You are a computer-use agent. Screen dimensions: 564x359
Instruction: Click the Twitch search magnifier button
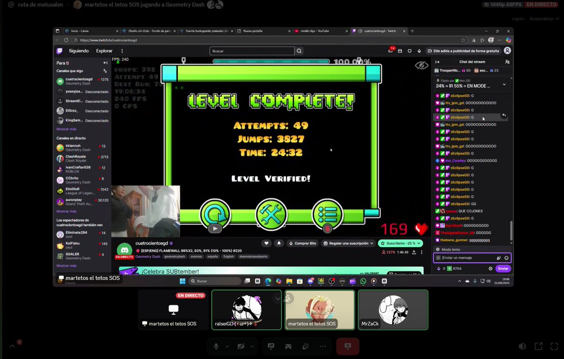click(x=299, y=51)
